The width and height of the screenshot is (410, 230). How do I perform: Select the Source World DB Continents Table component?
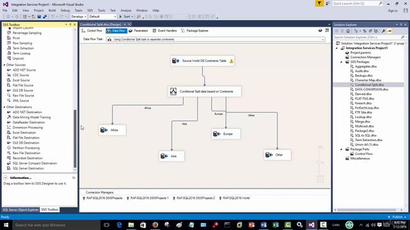[202, 61]
